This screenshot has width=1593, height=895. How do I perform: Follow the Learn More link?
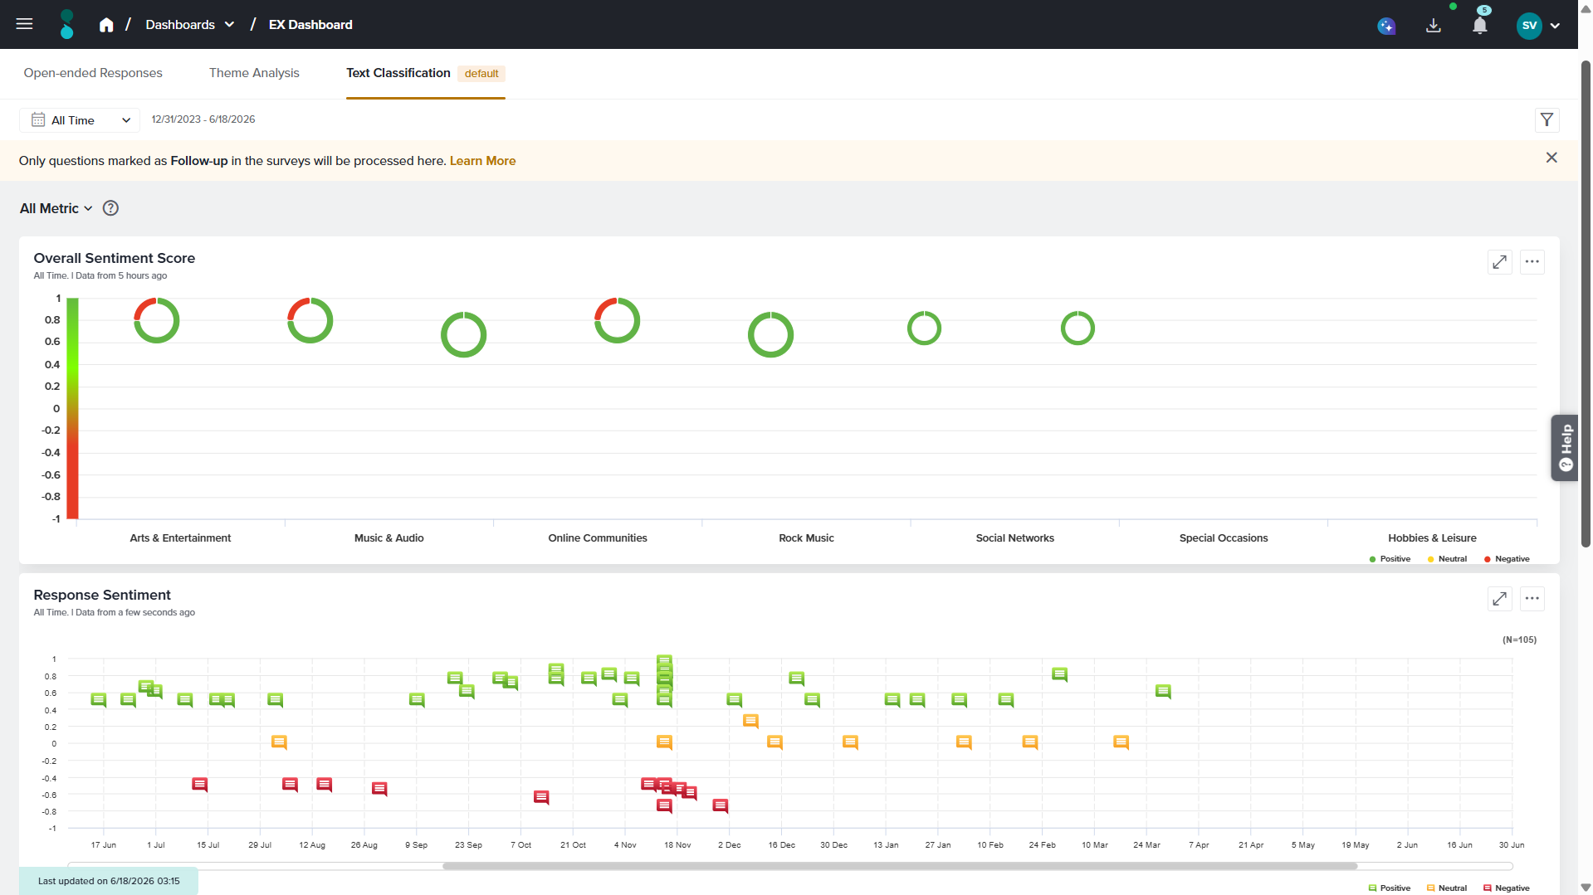(x=482, y=161)
